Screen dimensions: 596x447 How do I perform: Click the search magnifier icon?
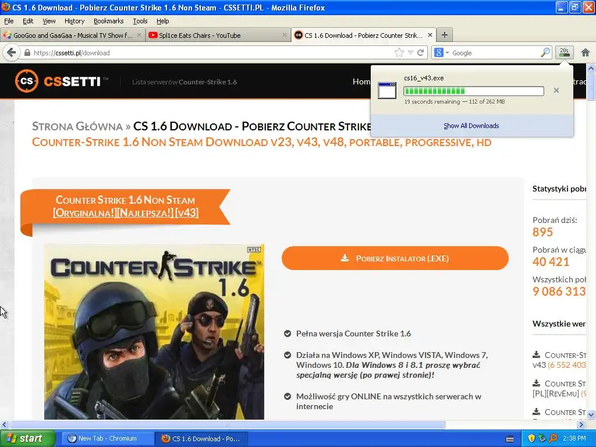tap(545, 52)
